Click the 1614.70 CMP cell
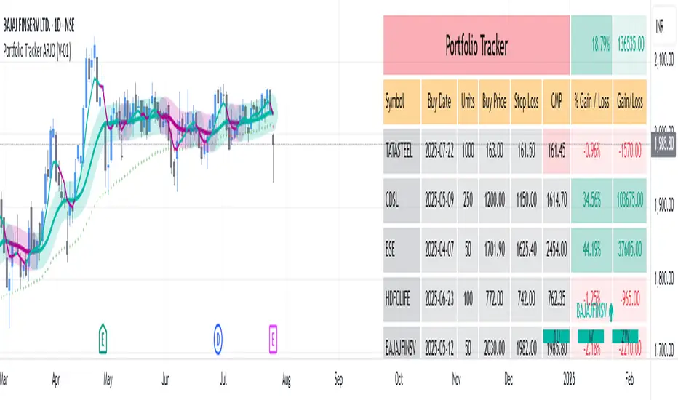Image resolution: width=678 pixels, height=400 pixels. click(557, 200)
